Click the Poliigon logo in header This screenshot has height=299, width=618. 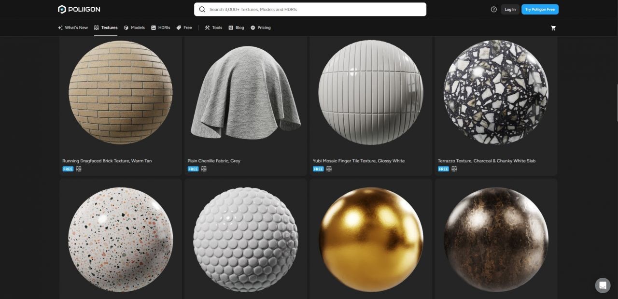79,9
